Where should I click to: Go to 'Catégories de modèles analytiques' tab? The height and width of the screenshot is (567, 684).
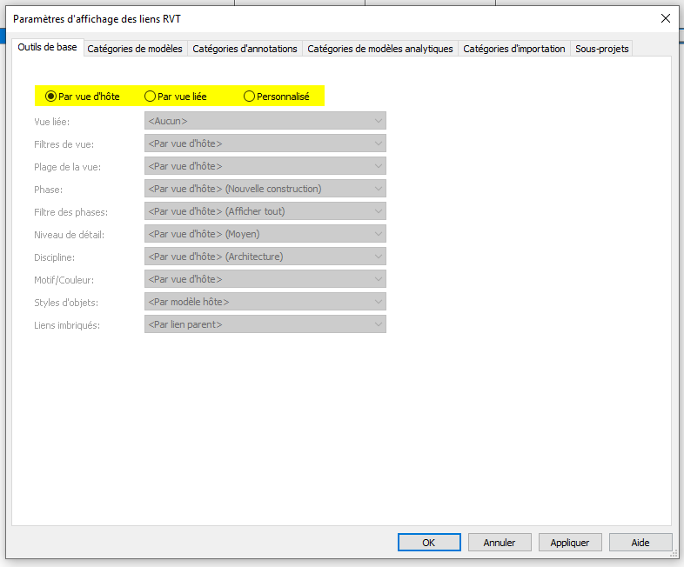380,49
